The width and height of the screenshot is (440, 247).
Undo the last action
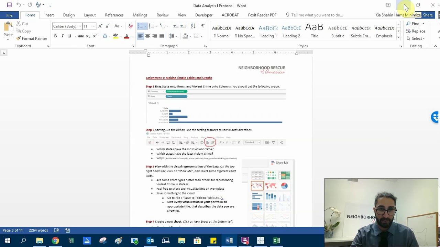coord(19,5)
